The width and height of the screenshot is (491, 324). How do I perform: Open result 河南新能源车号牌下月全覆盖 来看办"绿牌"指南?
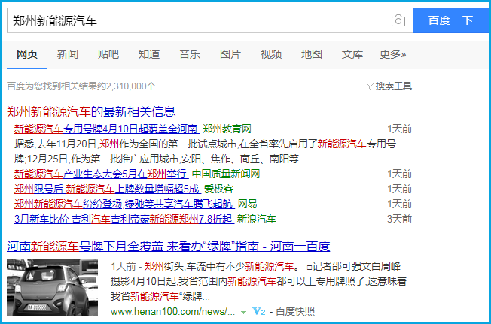pyautogui.click(x=169, y=247)
